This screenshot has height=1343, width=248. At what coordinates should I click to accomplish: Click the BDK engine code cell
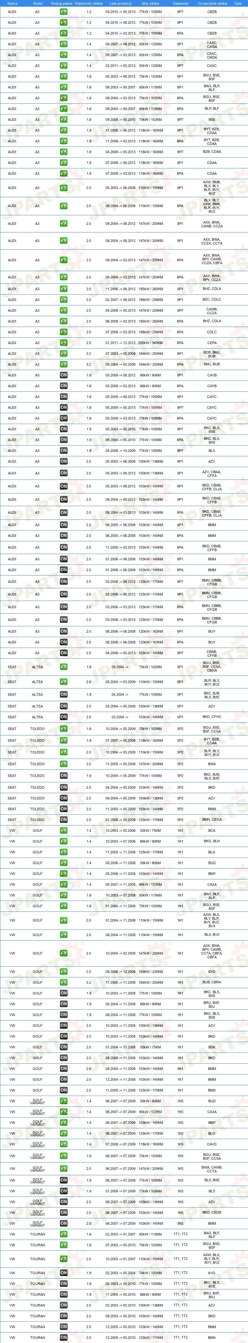212,1047
